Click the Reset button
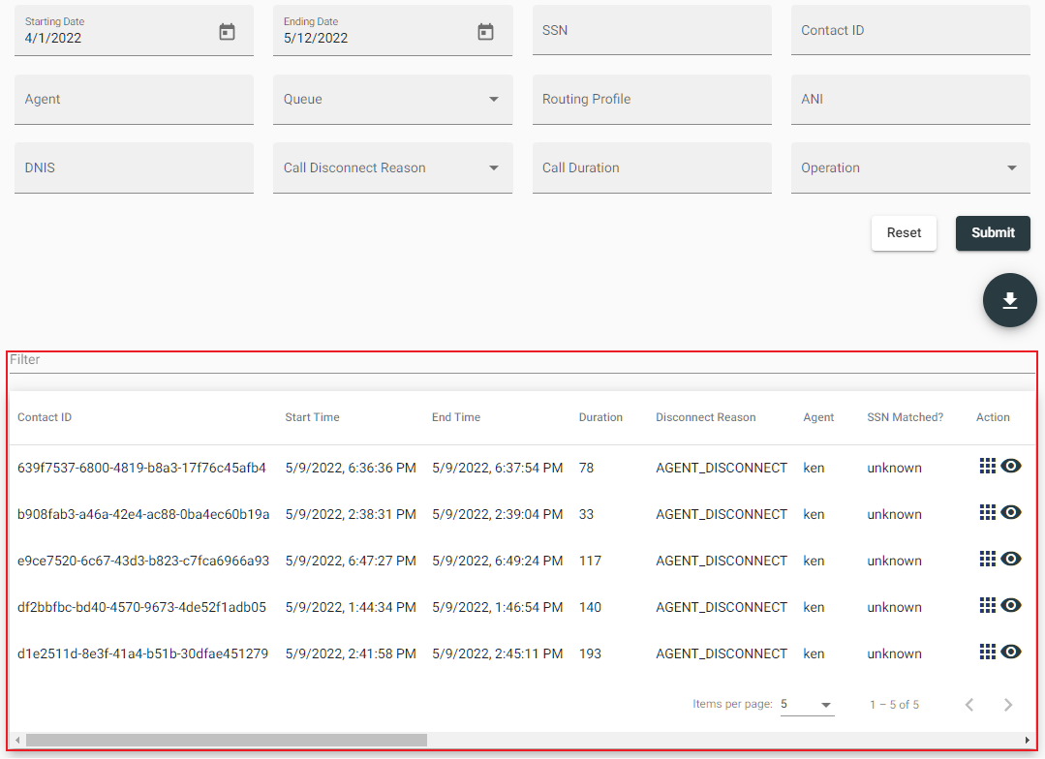The width and height of the screenshot is (1045, 759). coord(904,232)
